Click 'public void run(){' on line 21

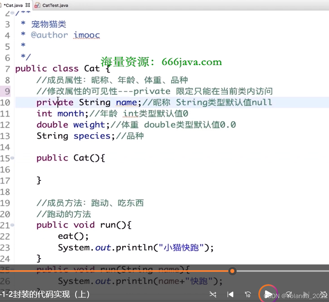[84, 225]
